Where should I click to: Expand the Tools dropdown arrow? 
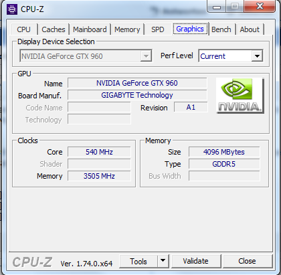click(163, 260)
